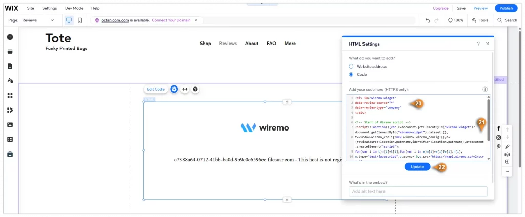Collapse the top bar arrow handle

262,4
